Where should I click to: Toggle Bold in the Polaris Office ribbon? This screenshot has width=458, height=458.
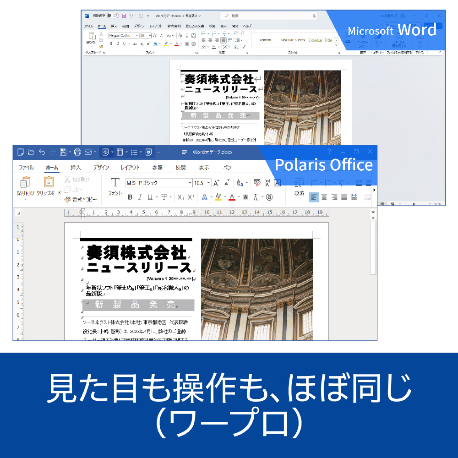tap(130, 197)
